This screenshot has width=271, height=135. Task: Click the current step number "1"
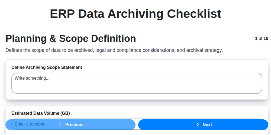[256, 38]
